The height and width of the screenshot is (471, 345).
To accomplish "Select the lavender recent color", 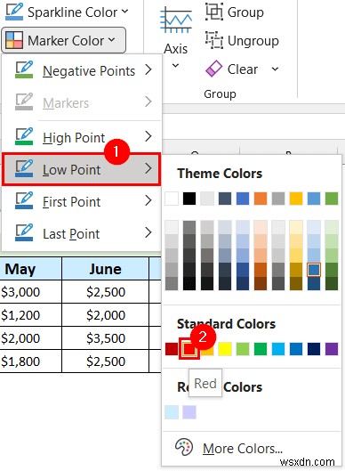I will coord(189,412).
